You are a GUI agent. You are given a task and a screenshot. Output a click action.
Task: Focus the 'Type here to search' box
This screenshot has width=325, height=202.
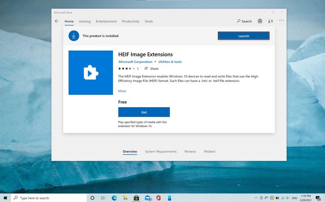49,198
